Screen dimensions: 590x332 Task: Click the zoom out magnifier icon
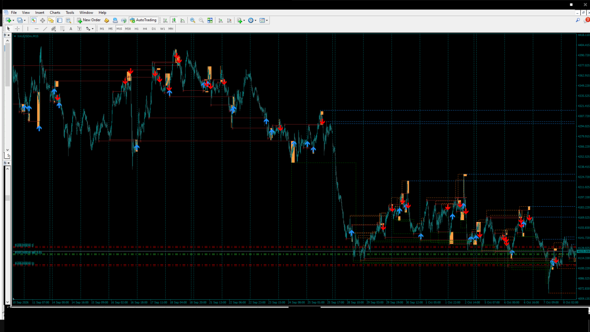[x=201, y=20]
